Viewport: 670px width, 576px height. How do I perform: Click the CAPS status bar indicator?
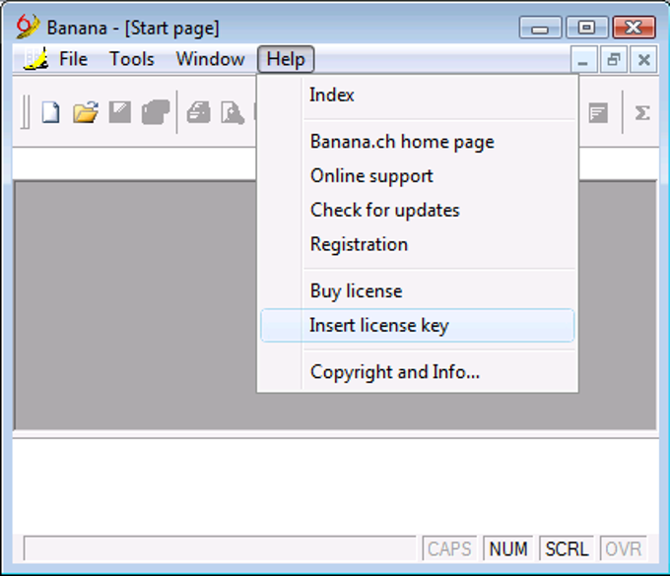(449, 548)
